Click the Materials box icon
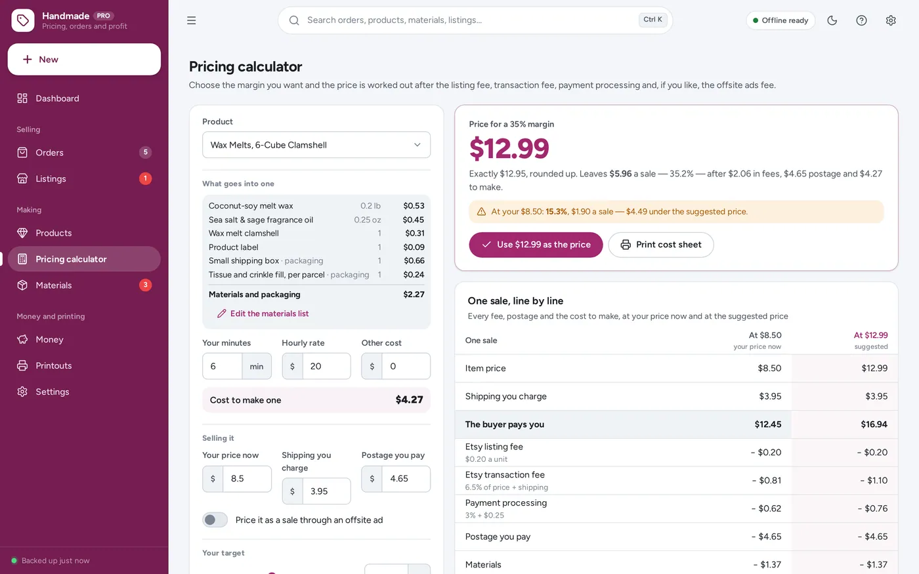The image size is (919, 574). click(x=22, y=285)
